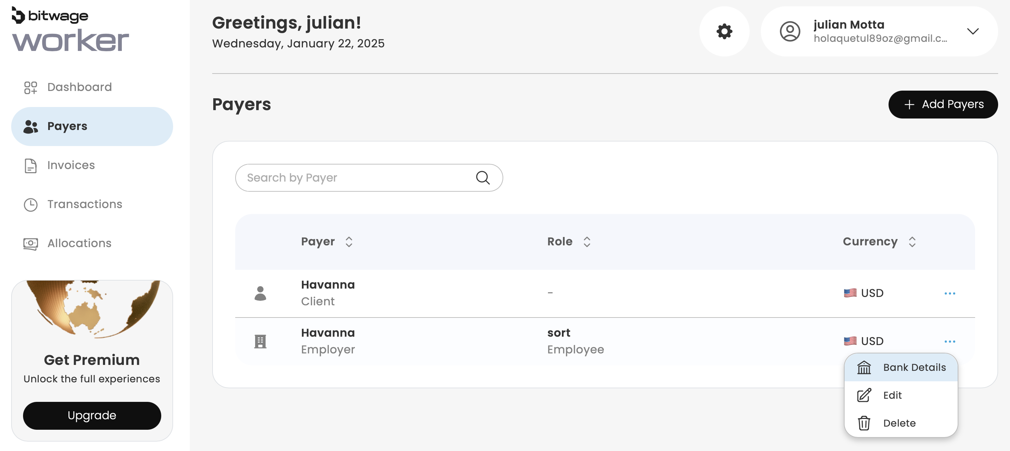Focus the Search by Payer field
This screenshot has width=1010, height=451.
pos(357,178)
